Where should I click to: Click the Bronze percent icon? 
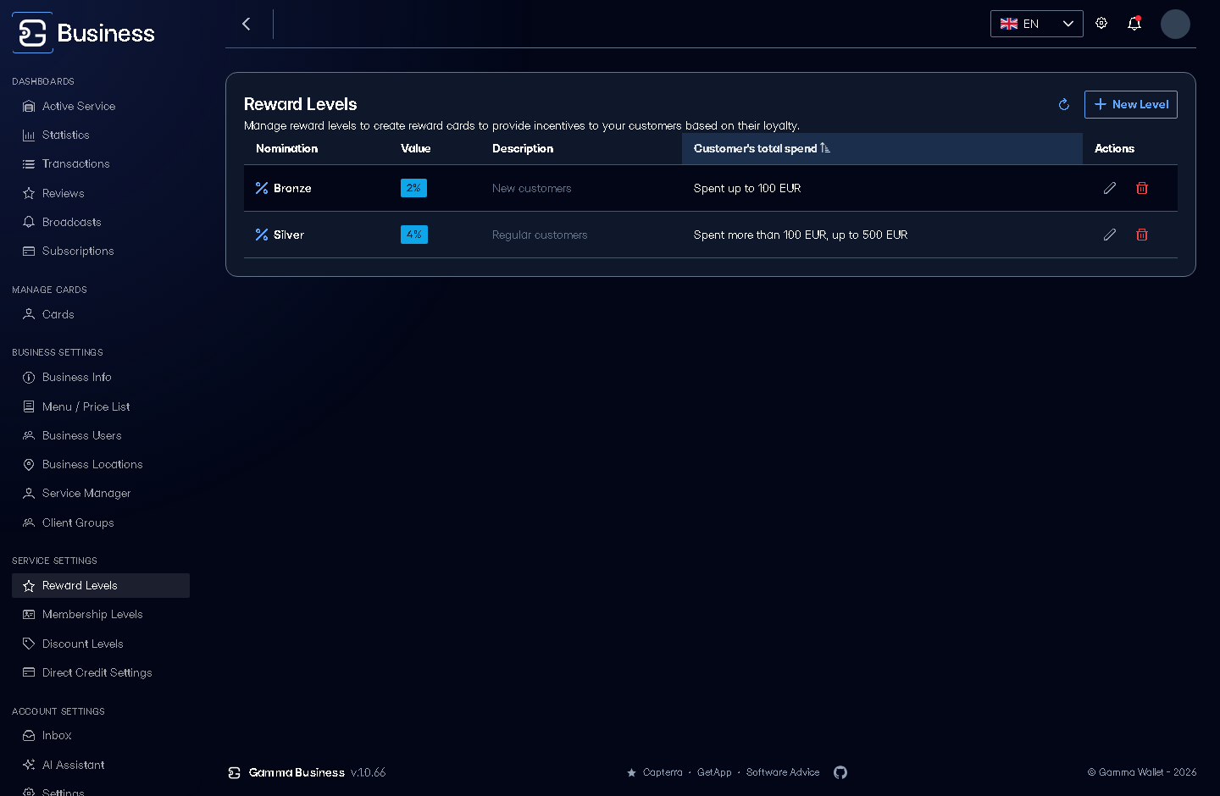coord(262,188)
